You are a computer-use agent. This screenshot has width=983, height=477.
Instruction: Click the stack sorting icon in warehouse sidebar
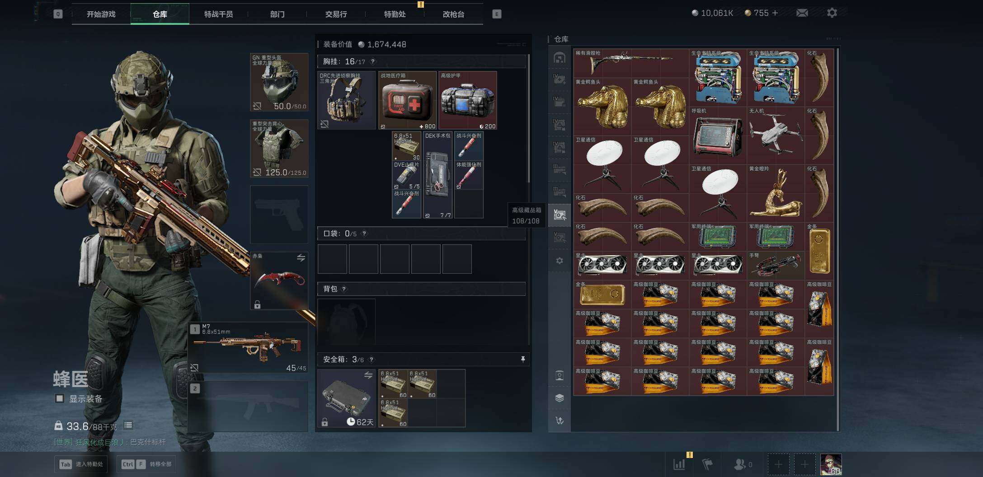[x=559, y=398]
